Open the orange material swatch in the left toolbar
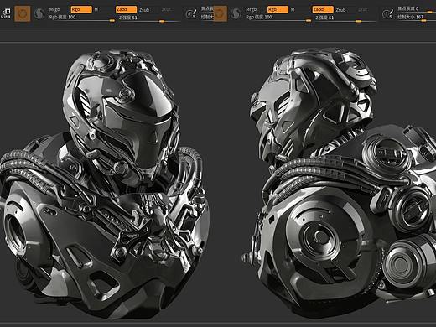436x327 pixels. [23, 13]
